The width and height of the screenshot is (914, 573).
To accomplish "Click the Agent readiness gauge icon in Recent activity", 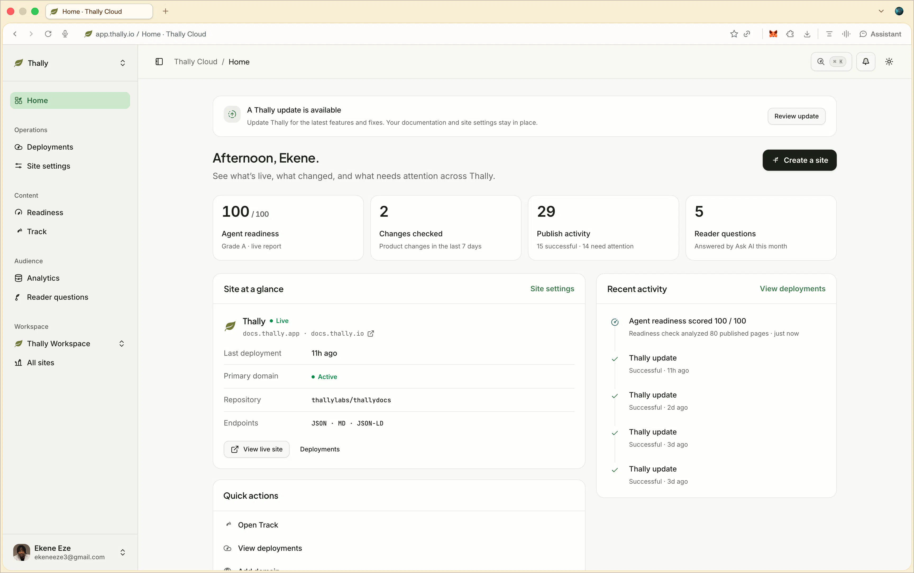I will click(615, 322).
